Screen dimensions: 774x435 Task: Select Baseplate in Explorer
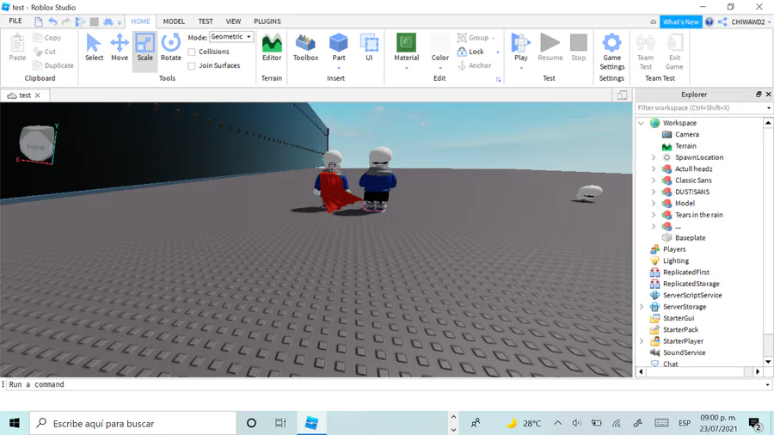(x=690, y=238)
